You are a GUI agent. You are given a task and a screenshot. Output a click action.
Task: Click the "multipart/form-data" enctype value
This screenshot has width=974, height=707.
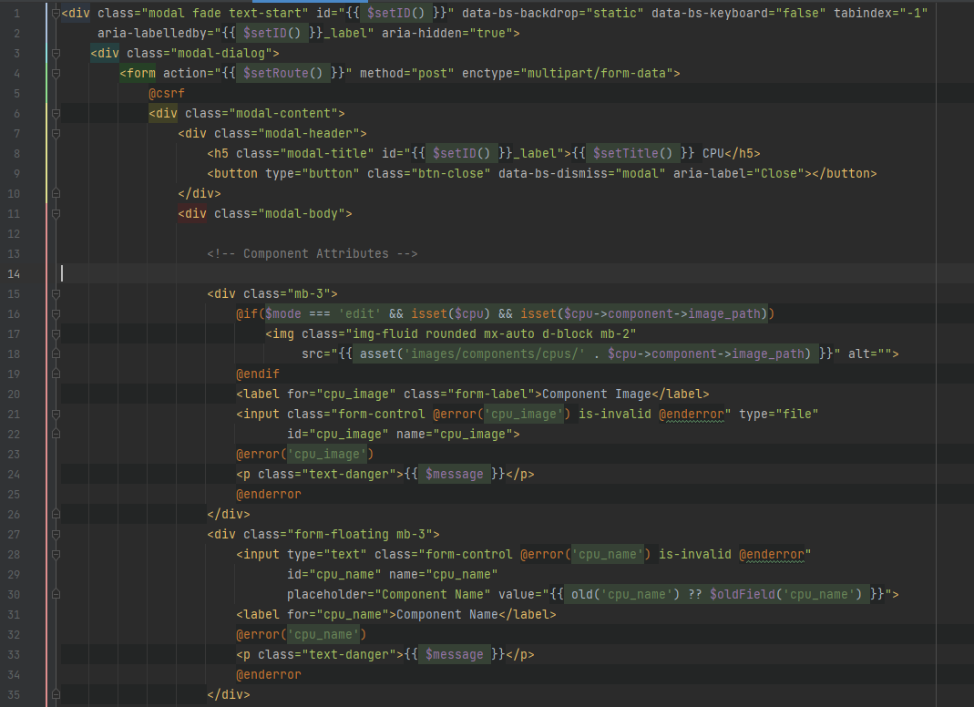click(596, 73)
